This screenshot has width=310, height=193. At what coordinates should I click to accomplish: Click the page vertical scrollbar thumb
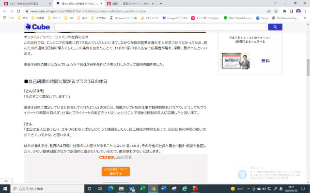(x=308, y=67)
